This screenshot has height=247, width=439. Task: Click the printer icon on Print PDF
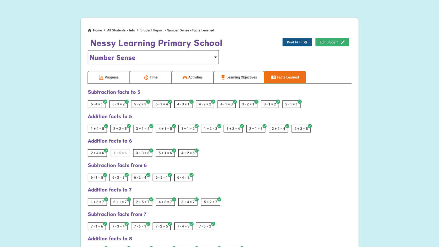[306, 42]
